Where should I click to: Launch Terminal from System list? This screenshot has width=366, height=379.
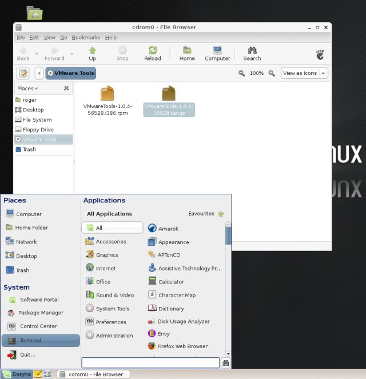click(x=41, y=341)
